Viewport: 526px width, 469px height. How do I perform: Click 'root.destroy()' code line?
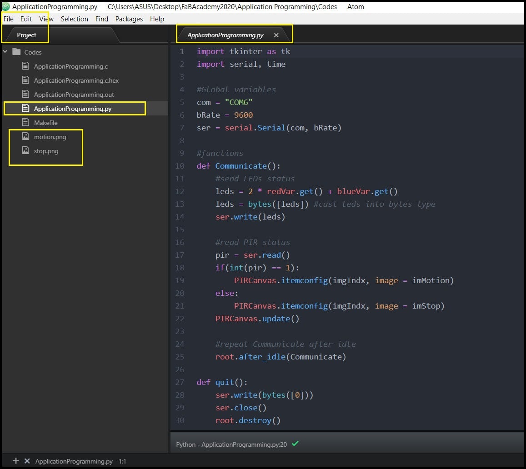coord(248,420)
